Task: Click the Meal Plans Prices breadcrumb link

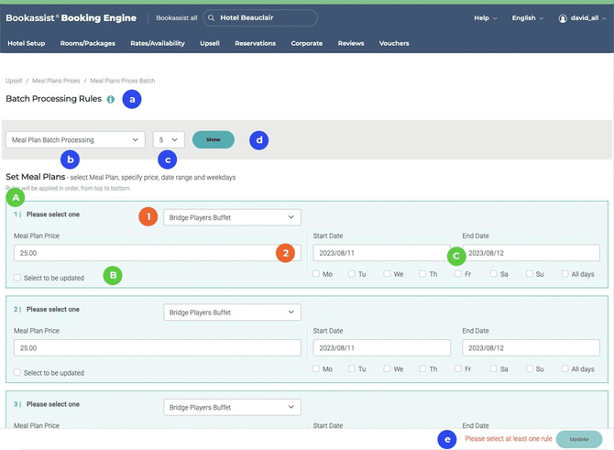Action: coord(56,81)
